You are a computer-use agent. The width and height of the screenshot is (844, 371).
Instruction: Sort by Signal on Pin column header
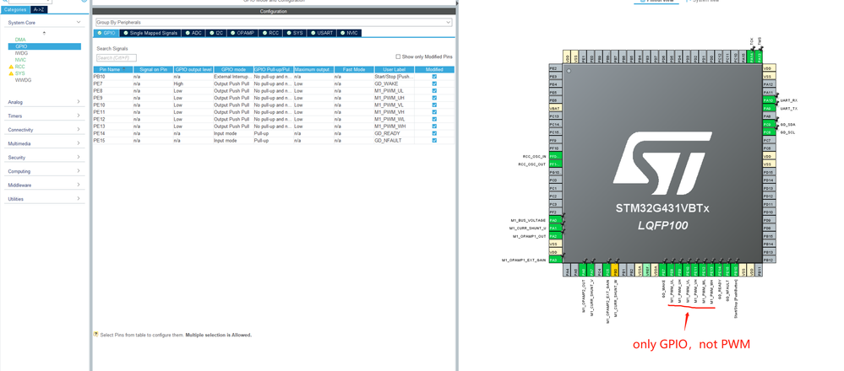click(153, 70)
